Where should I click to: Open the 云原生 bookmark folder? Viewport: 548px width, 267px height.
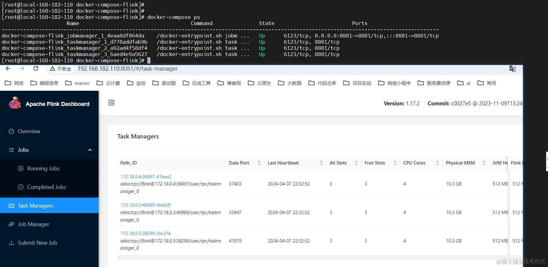pyautogui.click(x=260, y=83)
